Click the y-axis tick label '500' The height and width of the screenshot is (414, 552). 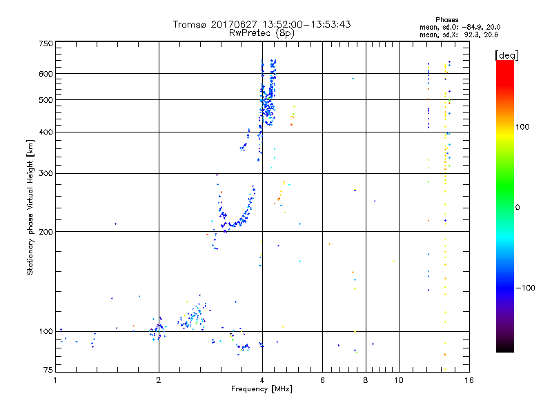pyautogui.click(x=46, y=100)
